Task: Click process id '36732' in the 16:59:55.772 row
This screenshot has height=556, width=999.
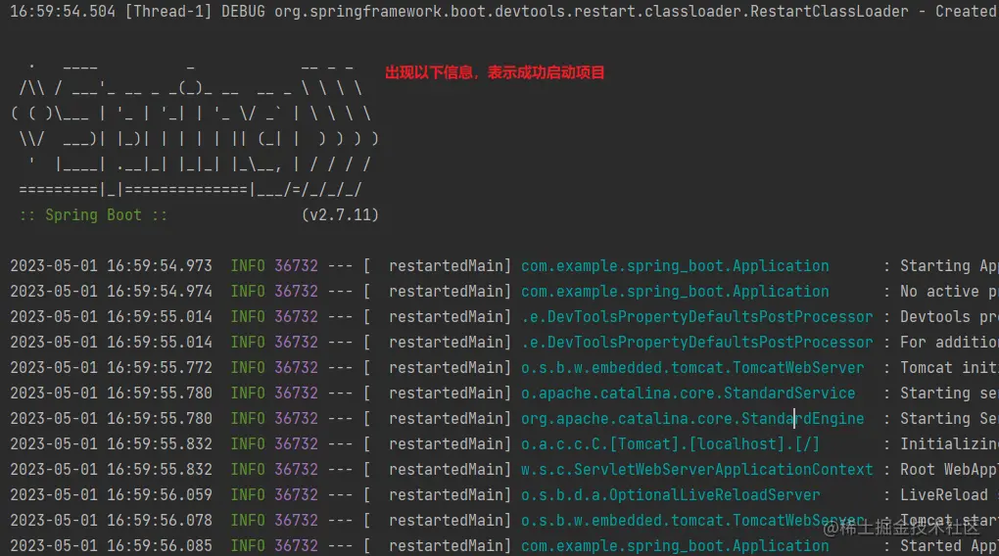Action: tap(296, 368)
